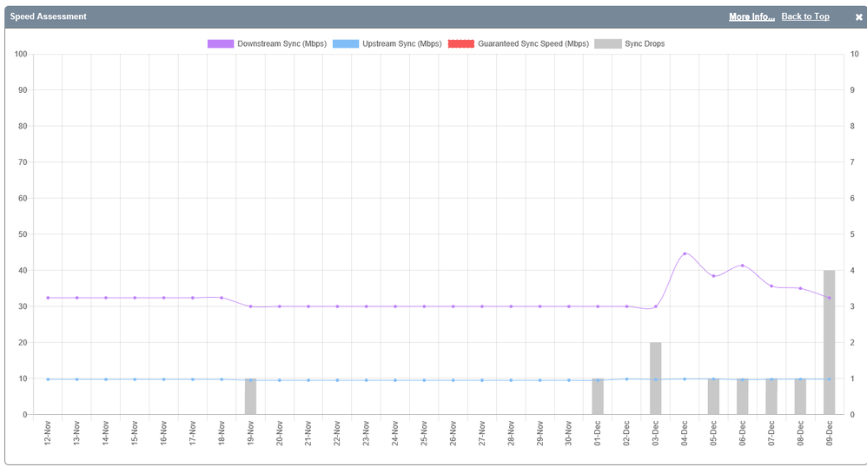Click the grey Sync Drops swatch

click(x=607, y=43)
